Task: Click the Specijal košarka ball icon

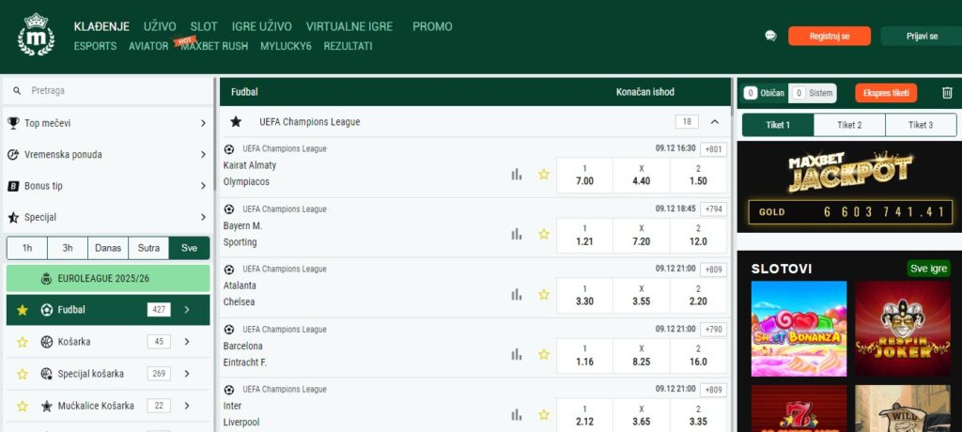Action: pyautogui.click(x=47, y=374)
